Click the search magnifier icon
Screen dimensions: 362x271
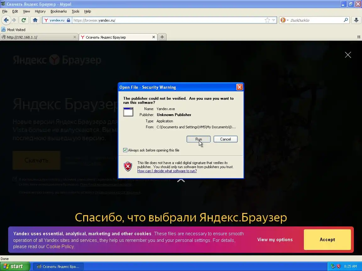point(346,20)
